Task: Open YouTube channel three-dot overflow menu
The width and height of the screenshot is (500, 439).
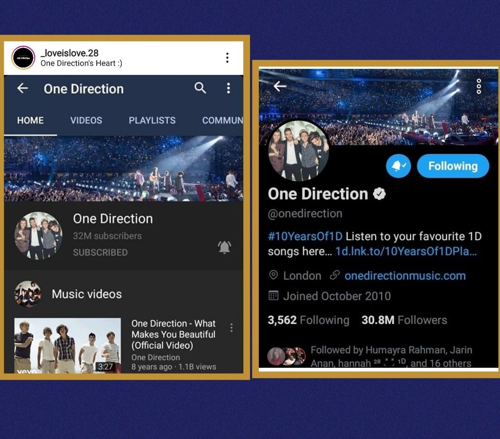Action: [x=228, y=88]
